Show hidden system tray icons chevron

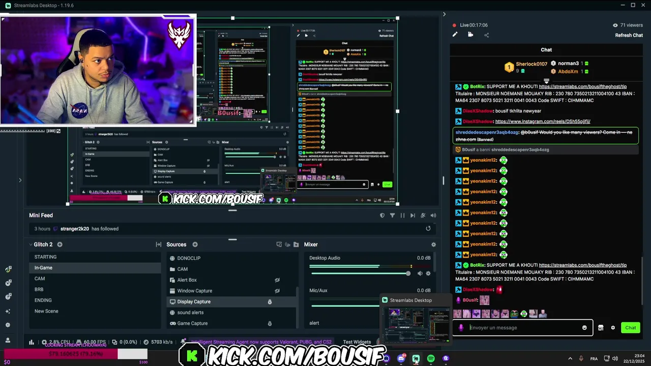click(x=570, y=359)
